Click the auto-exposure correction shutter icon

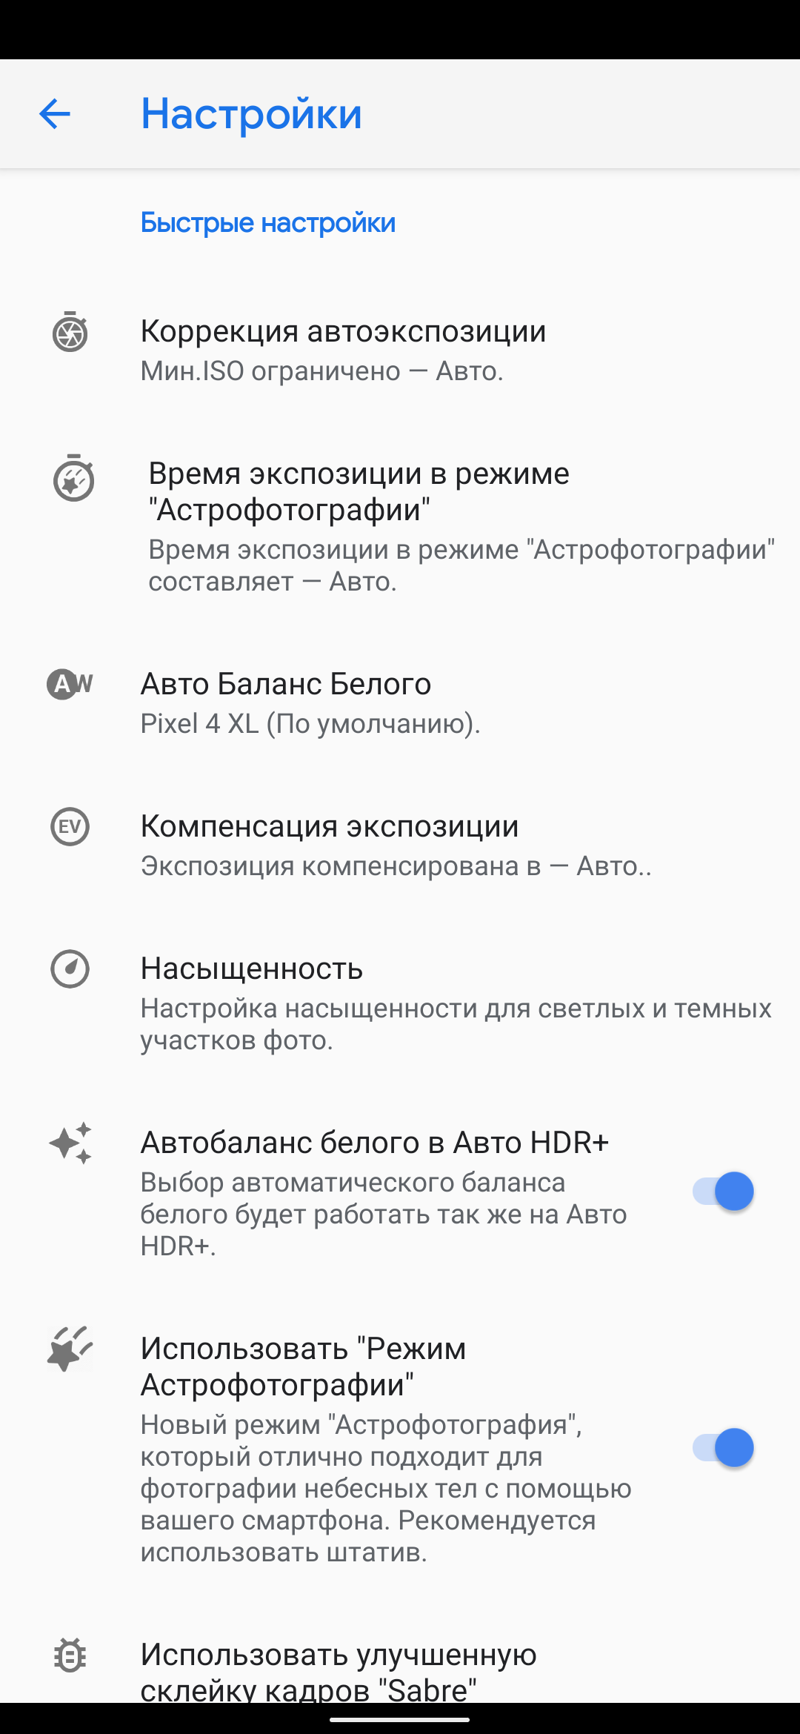(70, 333)
